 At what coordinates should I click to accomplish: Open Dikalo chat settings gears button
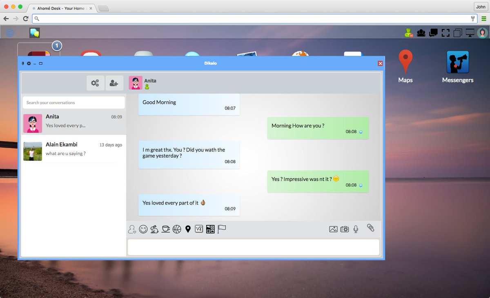coord(95,83)
